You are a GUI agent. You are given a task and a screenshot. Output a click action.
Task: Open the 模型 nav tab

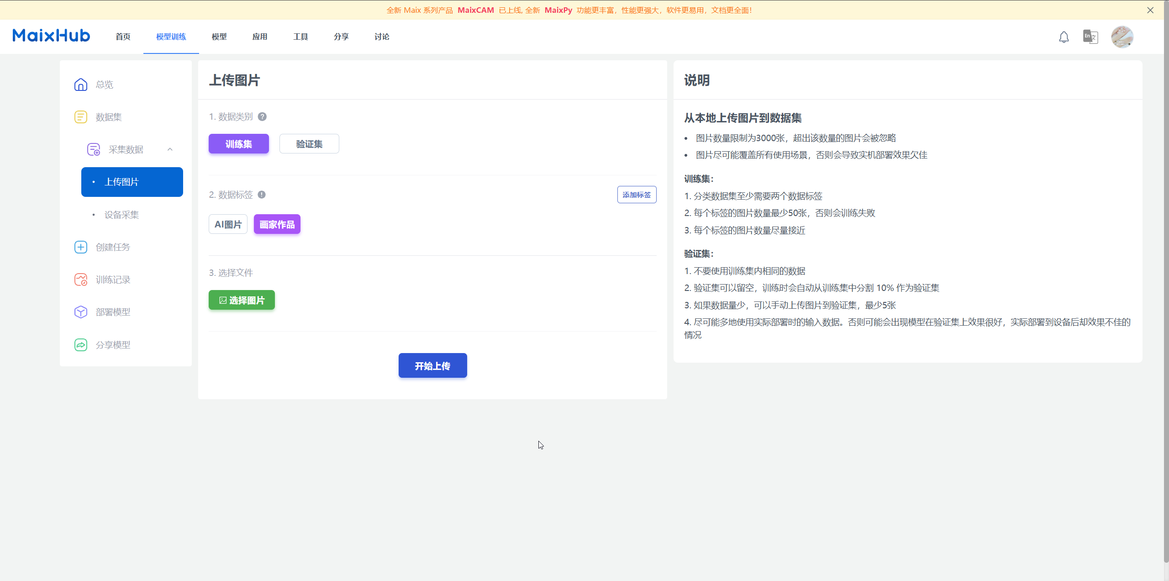point(219,37)
